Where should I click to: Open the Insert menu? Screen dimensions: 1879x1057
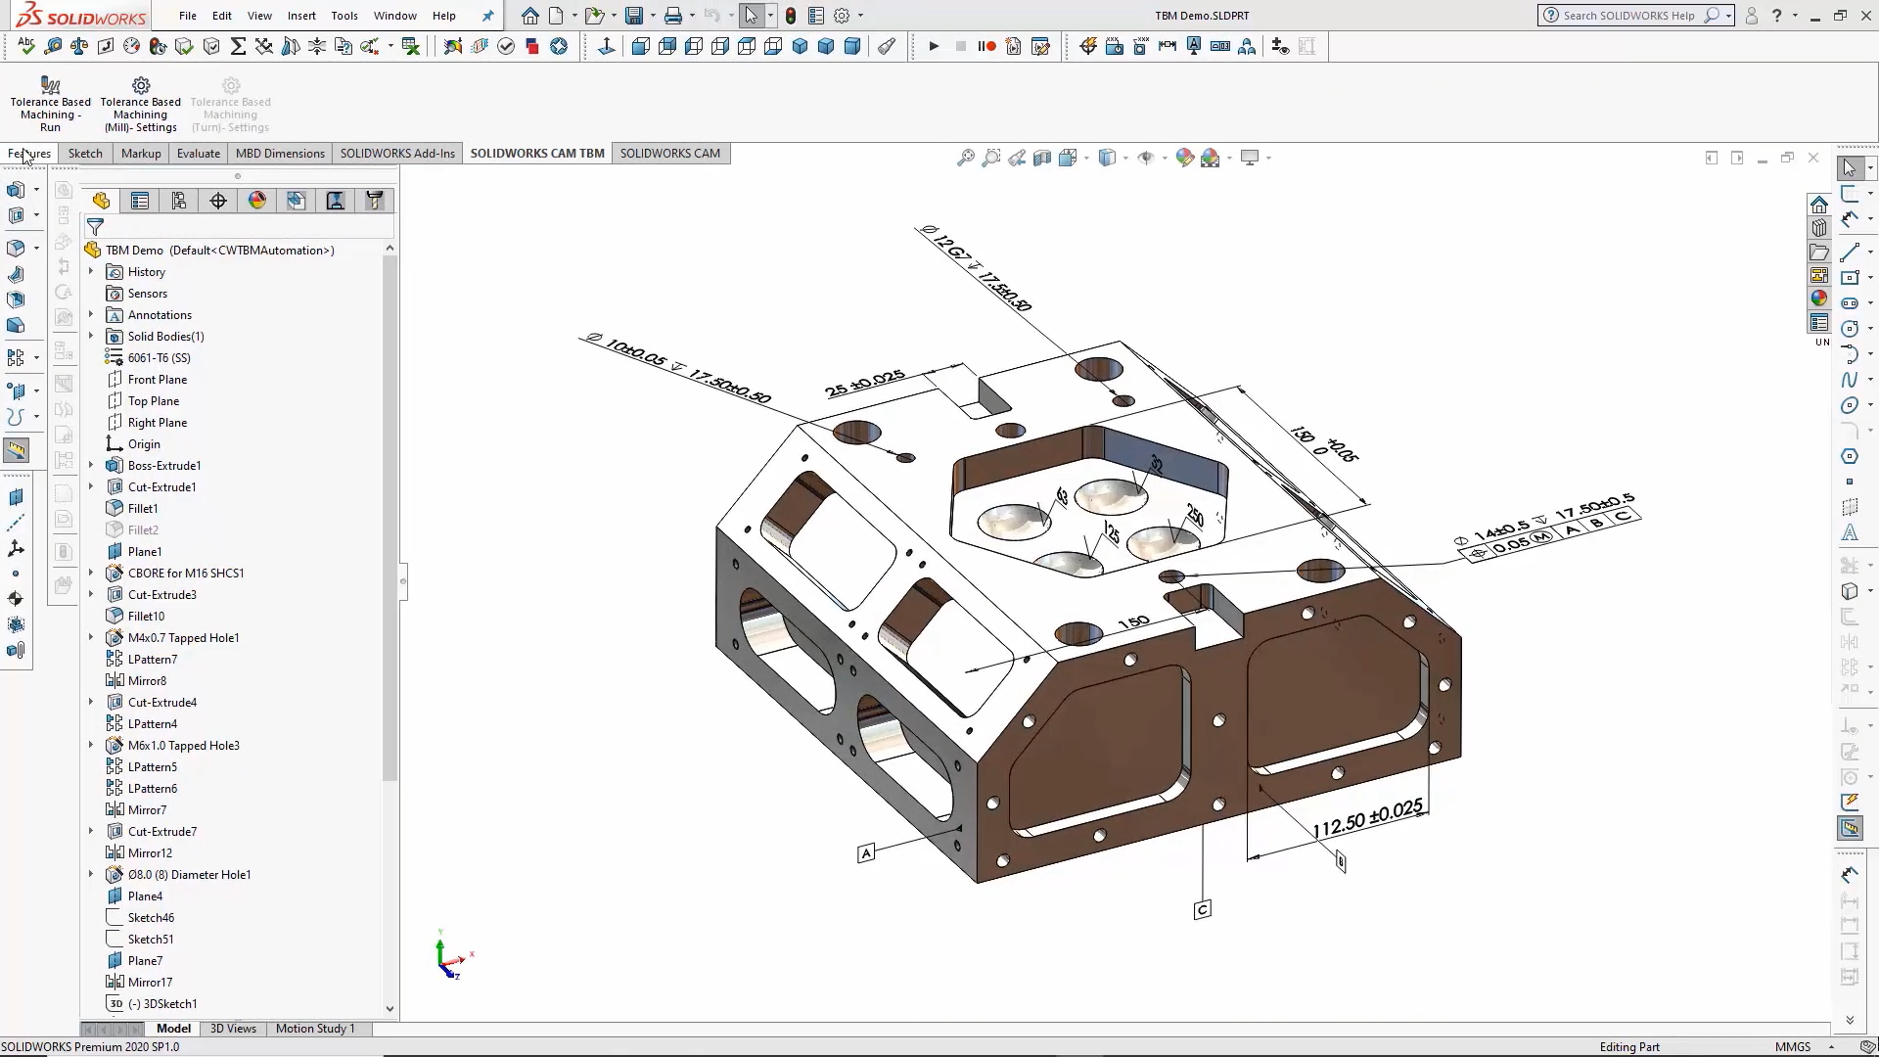(301, 16)
